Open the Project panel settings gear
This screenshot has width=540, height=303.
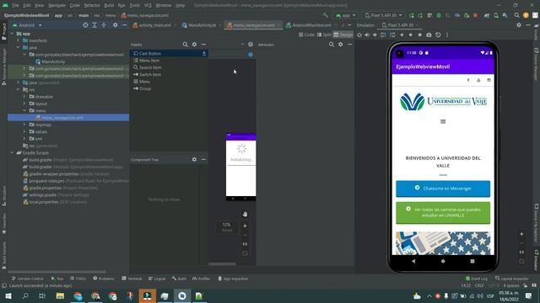[x=115, y=25]
